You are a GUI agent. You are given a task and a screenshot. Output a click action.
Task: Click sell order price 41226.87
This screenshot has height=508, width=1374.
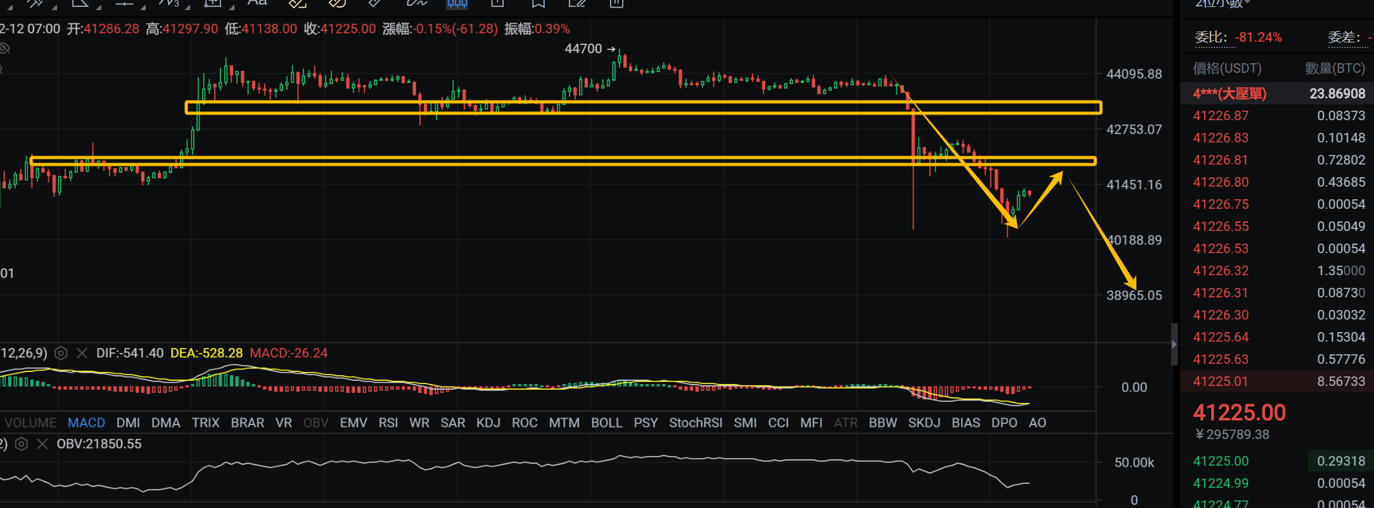1221,116
